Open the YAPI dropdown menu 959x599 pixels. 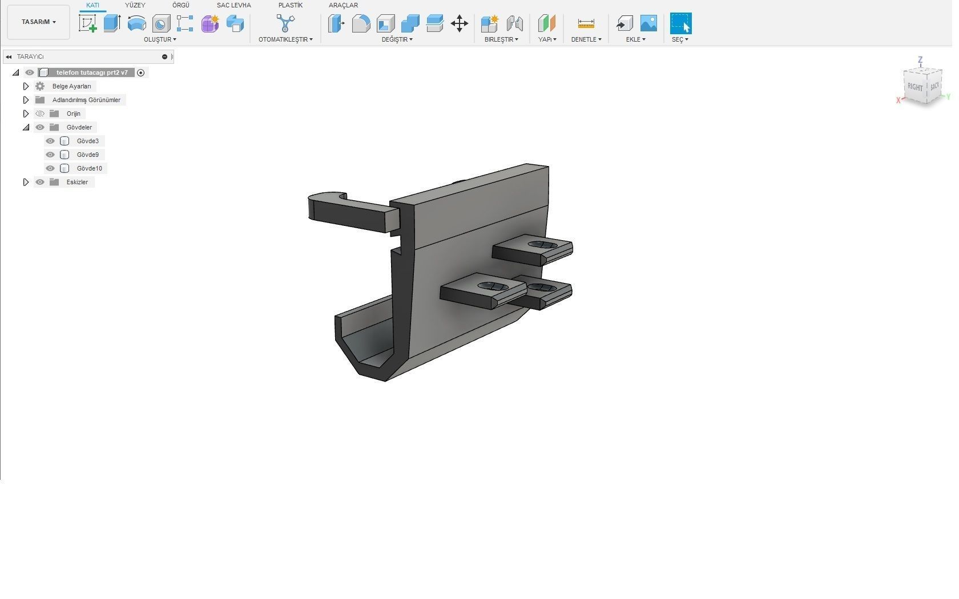tap(547, 39)
